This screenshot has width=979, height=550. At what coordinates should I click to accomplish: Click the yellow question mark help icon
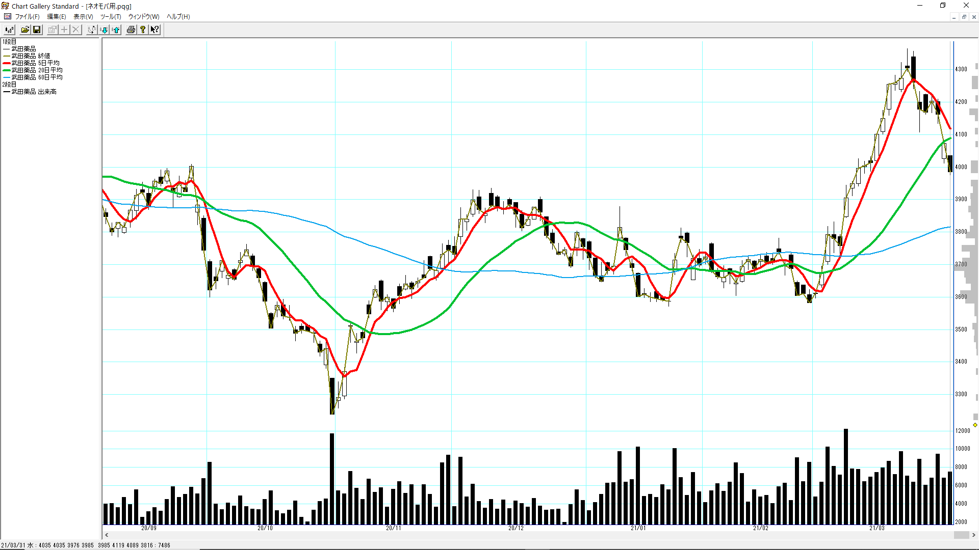(143, 30)
